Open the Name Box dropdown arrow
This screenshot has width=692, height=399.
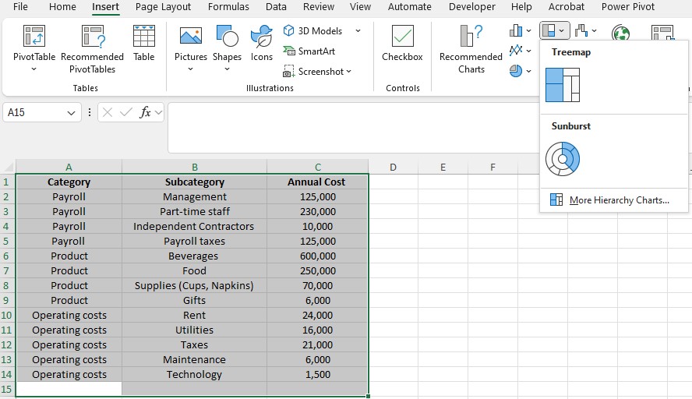click(72, 113)
